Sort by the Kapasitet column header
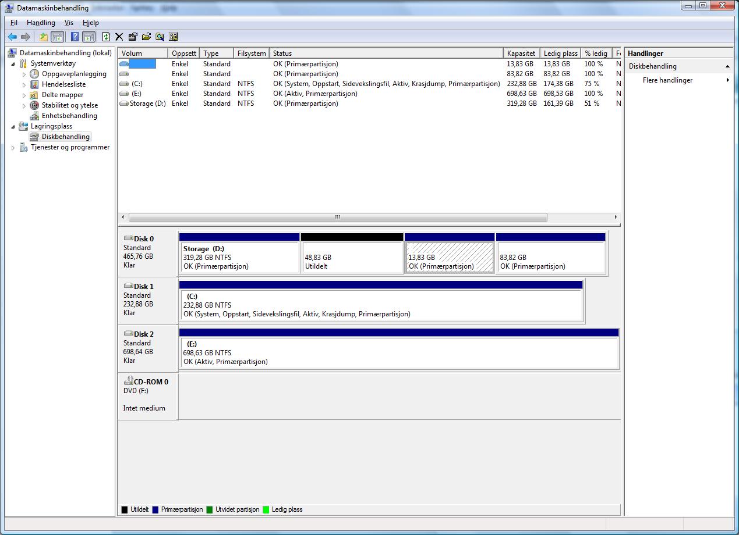 (x=521, y=53)
